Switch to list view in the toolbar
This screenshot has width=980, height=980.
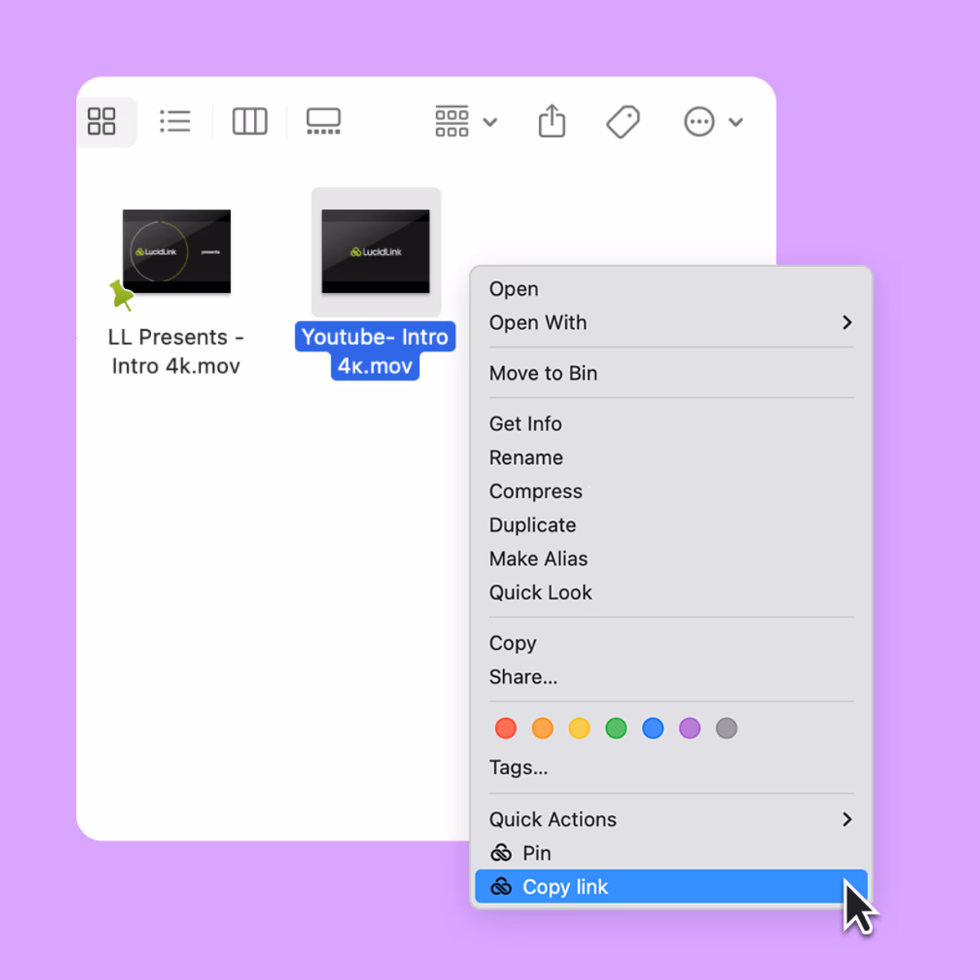pyautogui.click(x=176, y=121)
